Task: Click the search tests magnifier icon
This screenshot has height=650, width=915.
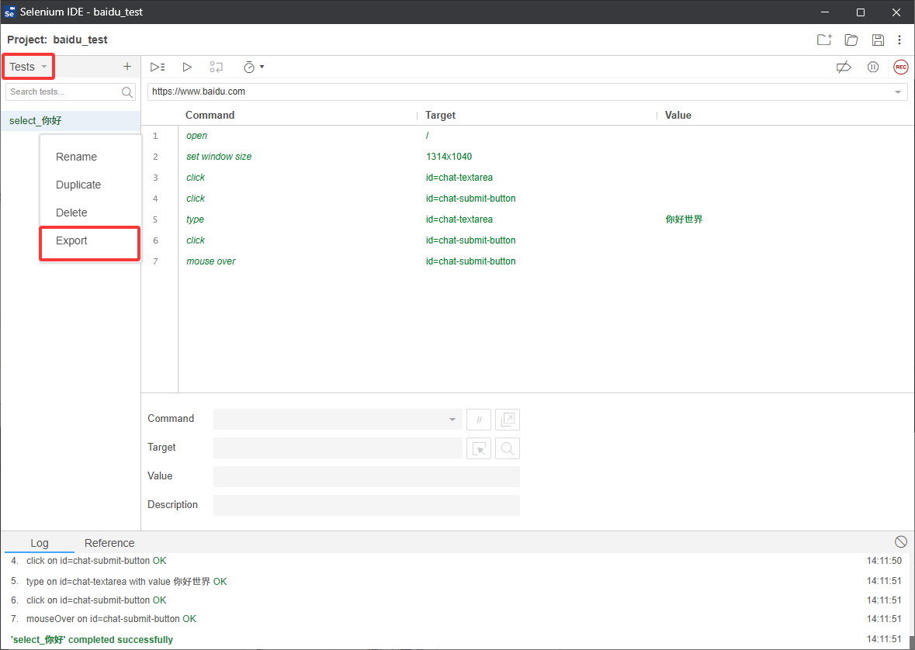Action: pyautogui.click(x=127, y=92)
